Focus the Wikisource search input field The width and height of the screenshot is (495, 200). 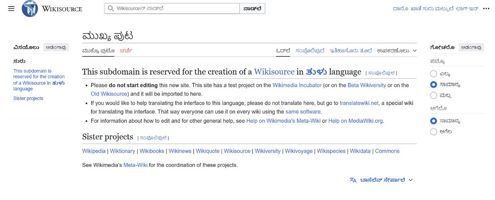tap(172, 8)
